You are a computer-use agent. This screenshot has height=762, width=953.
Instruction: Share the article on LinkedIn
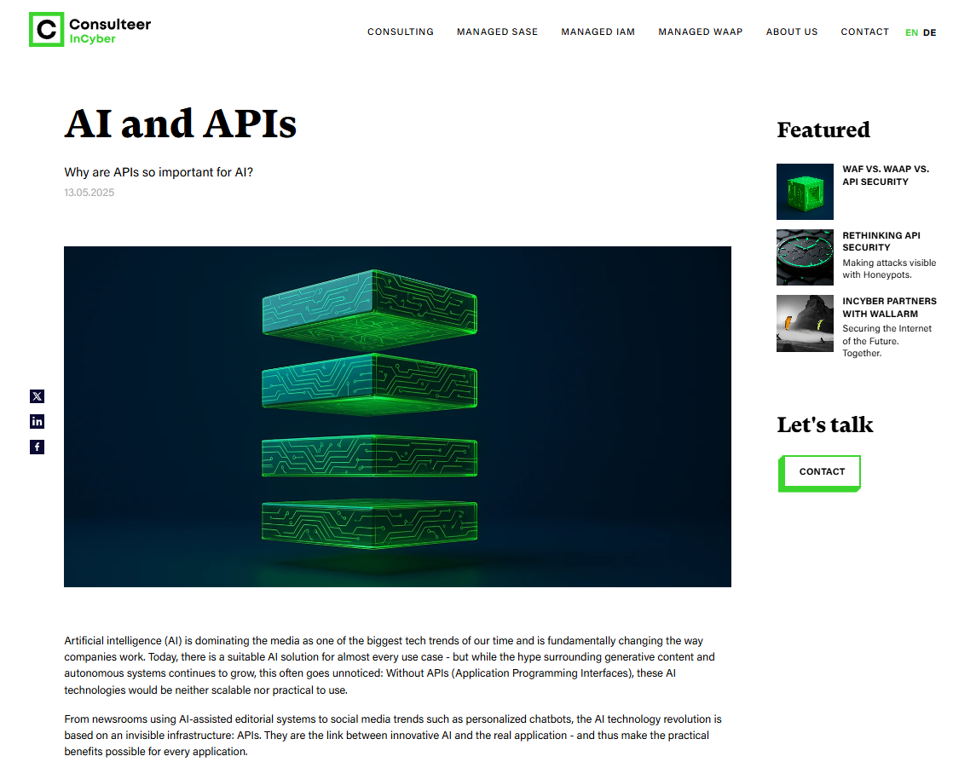[37, 421]
